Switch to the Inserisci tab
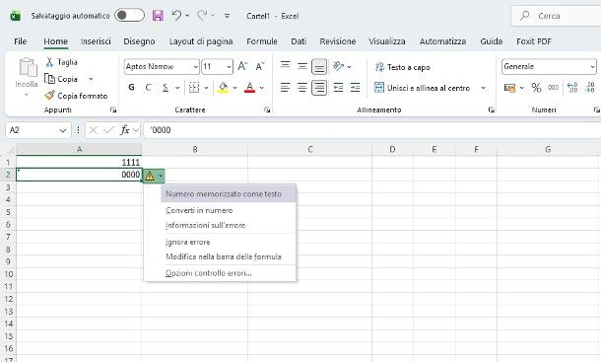Image resolution: width=601 pixels, height=362 pixels. pos(96,41)
